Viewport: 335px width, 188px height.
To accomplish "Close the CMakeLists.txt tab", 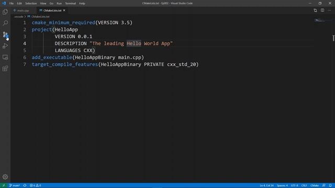I will click(x=64, y=10).
